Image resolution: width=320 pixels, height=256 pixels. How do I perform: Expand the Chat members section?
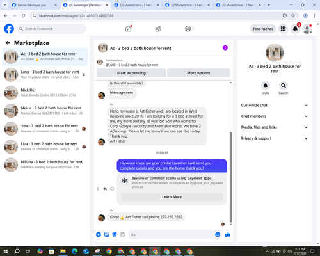(275, 116)
